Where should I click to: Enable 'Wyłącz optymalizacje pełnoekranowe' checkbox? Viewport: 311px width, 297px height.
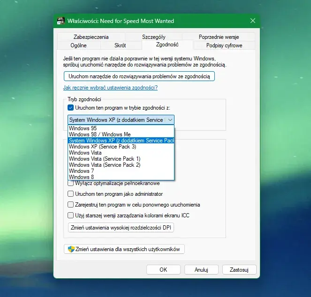[70, 183]
